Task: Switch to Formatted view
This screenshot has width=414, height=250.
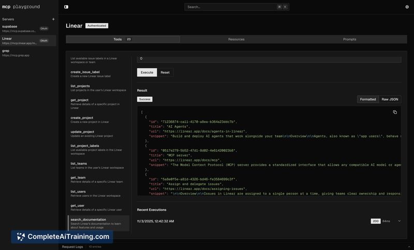Action: coord(368,99)
